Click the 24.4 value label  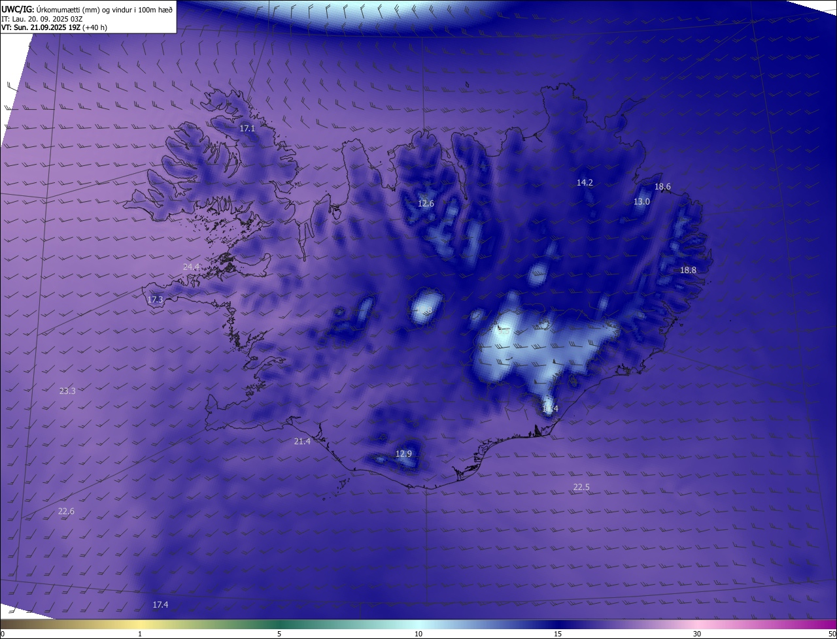point(191,267)
